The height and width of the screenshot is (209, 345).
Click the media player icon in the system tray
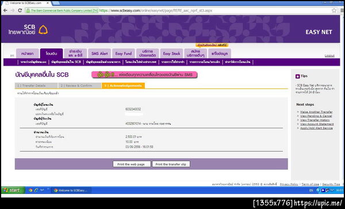[x=323, y=190]
